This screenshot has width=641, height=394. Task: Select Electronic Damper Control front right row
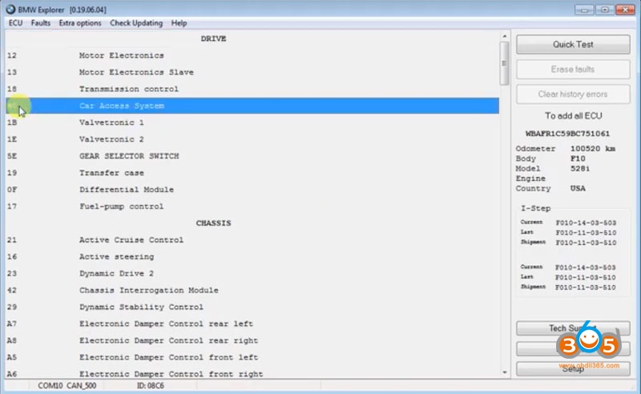[252, 373]
